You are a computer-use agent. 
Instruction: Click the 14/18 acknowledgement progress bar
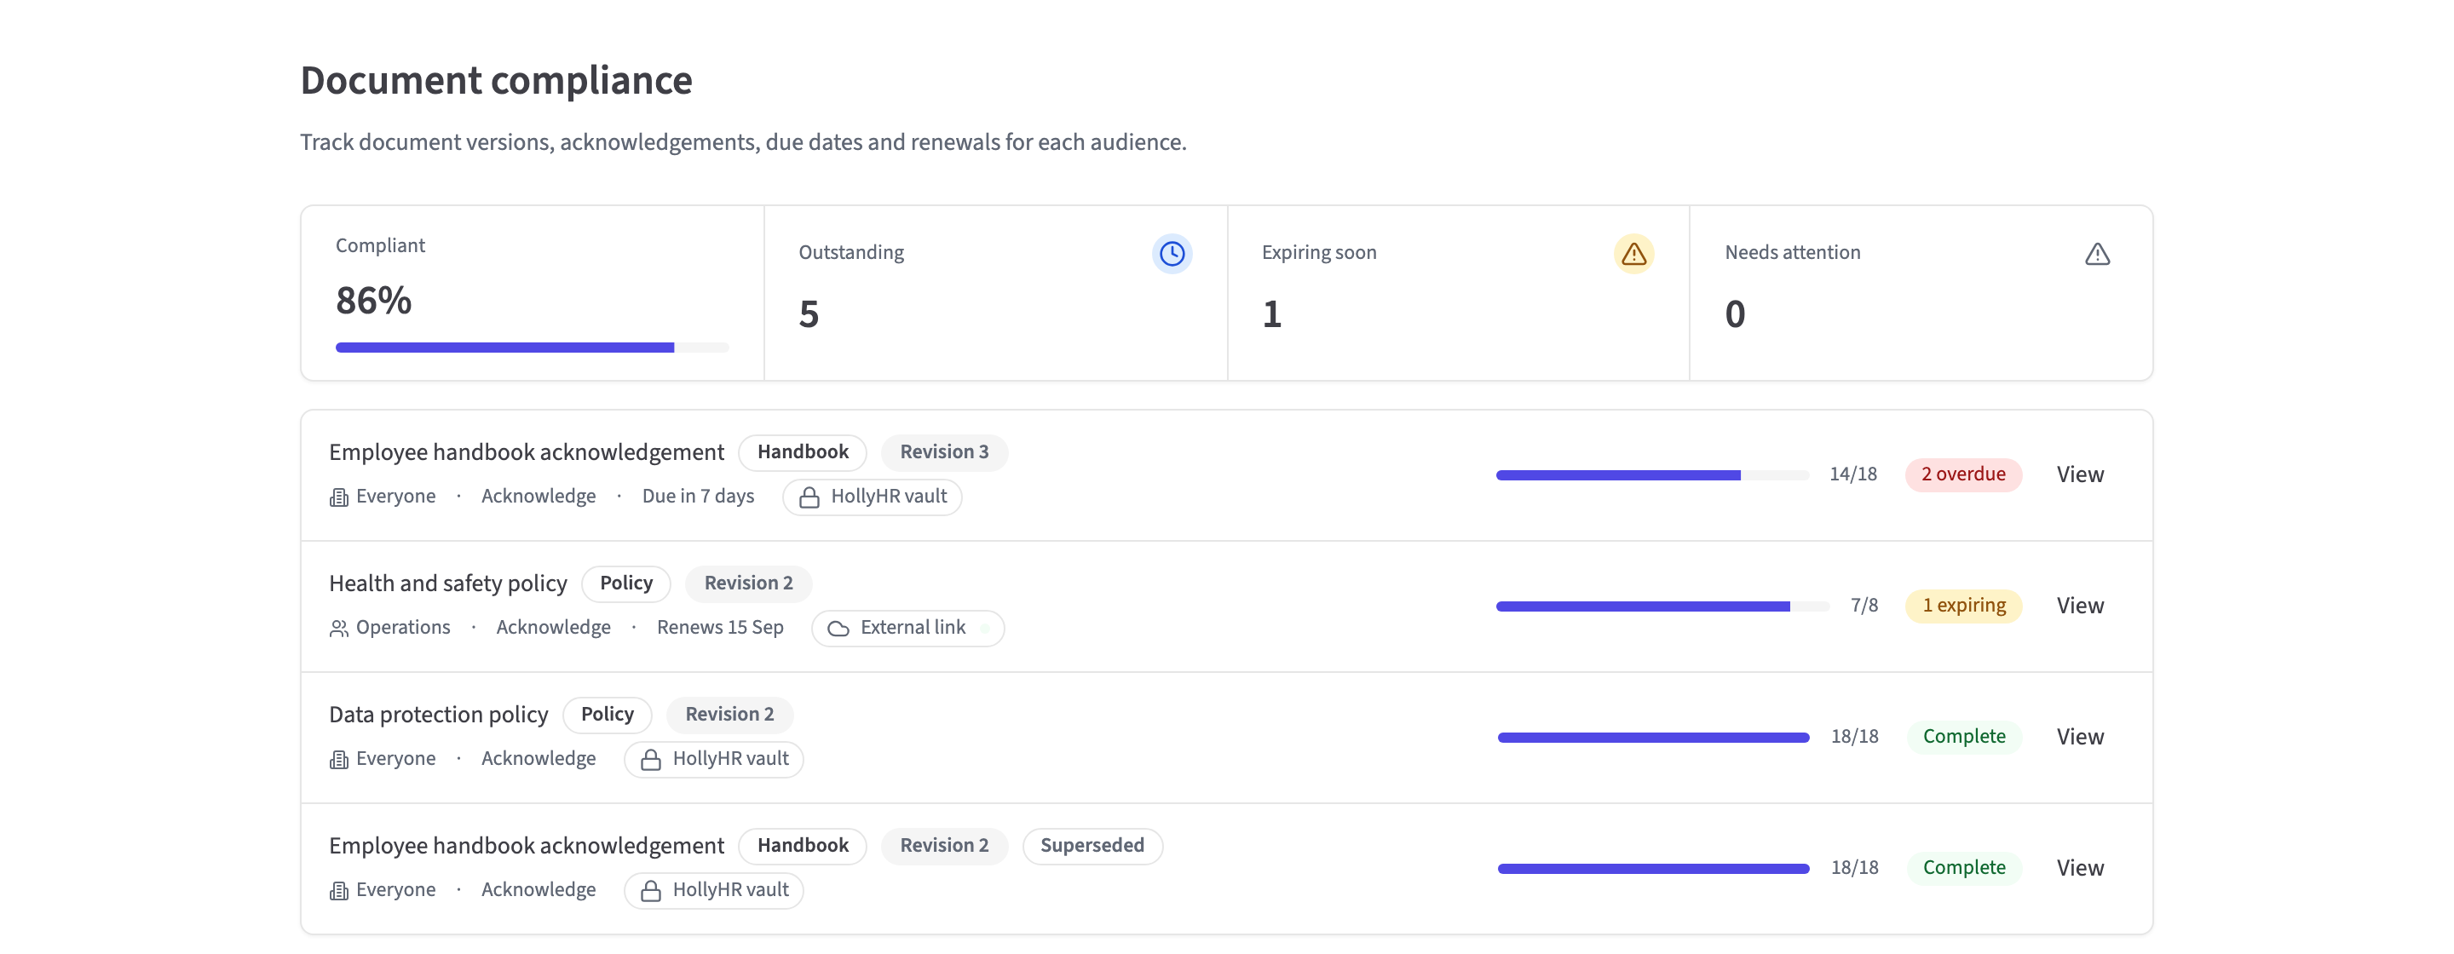point(1652,475)
